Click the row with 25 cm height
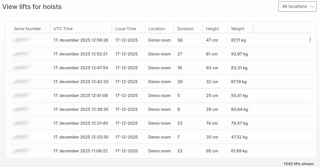This screenshot has width=320, height=167. [212, 96]
